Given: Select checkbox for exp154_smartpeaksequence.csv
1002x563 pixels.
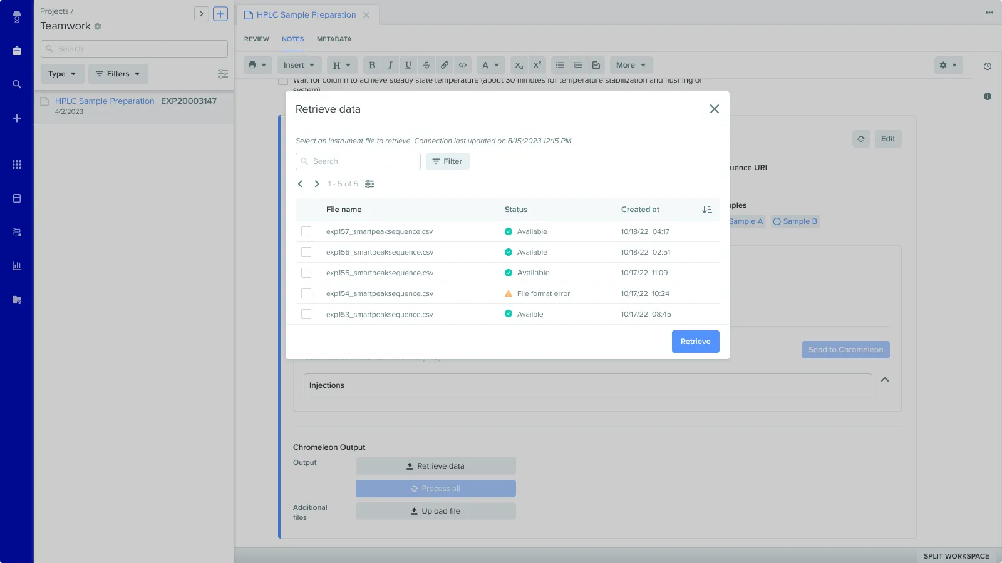Looking at the screenshot, I should 306,293.
